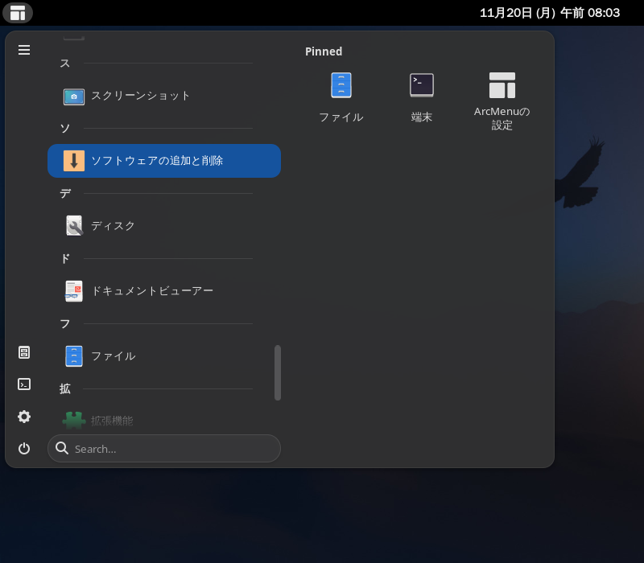Click the hamburger menu icon in sidebar

(x=24, y=50)
